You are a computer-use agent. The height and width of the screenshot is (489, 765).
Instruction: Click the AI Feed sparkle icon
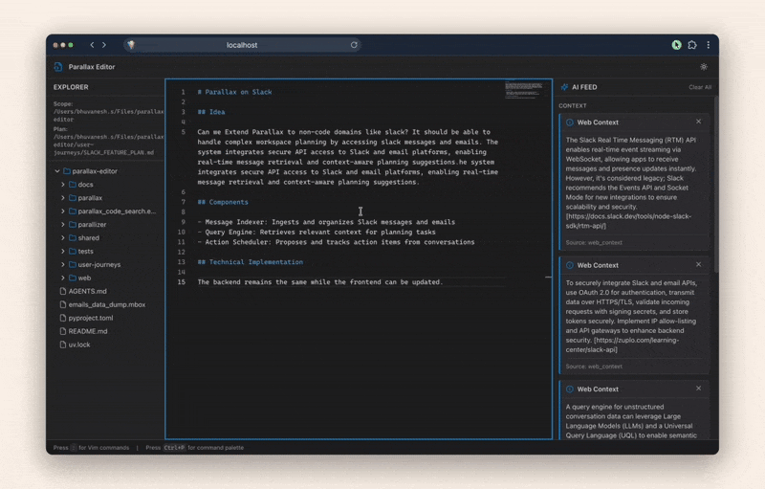[x=565, y=87]
